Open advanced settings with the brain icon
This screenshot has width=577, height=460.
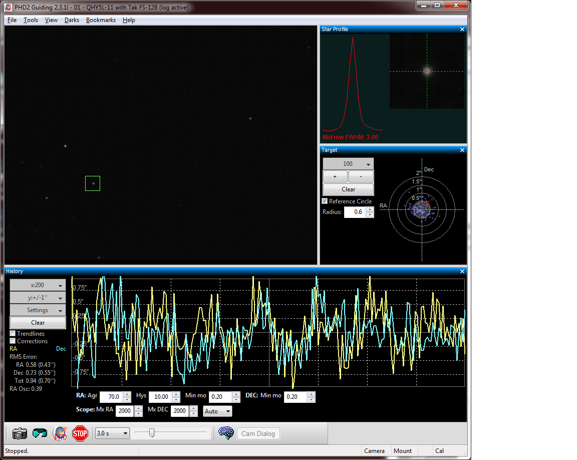pyautogui.click(x=226, y=433)
